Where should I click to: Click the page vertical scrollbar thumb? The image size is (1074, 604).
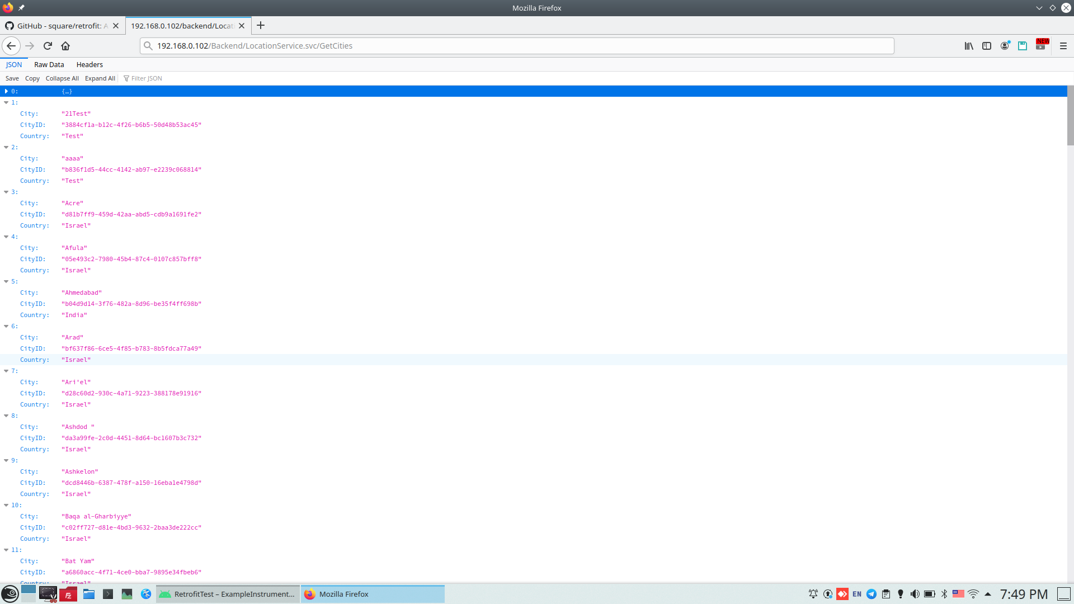(1070, 115)
